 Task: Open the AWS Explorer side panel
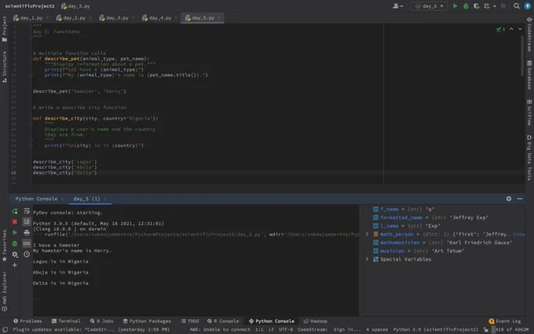[5, 292]
